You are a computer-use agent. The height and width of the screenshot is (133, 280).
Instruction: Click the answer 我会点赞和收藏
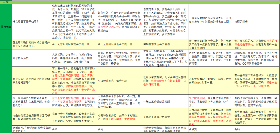(x=165, y=129)
